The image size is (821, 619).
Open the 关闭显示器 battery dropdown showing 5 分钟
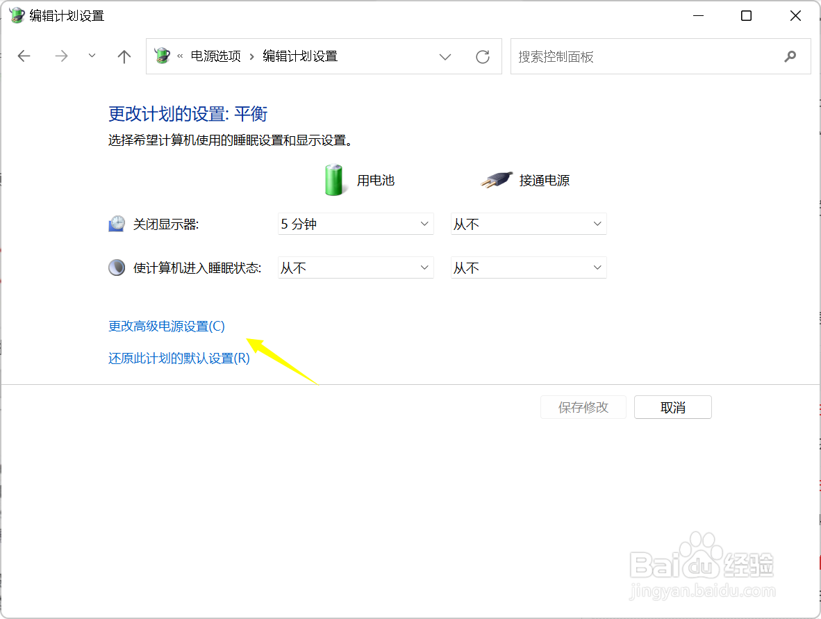pyautogui.click(x=356, y=224)
